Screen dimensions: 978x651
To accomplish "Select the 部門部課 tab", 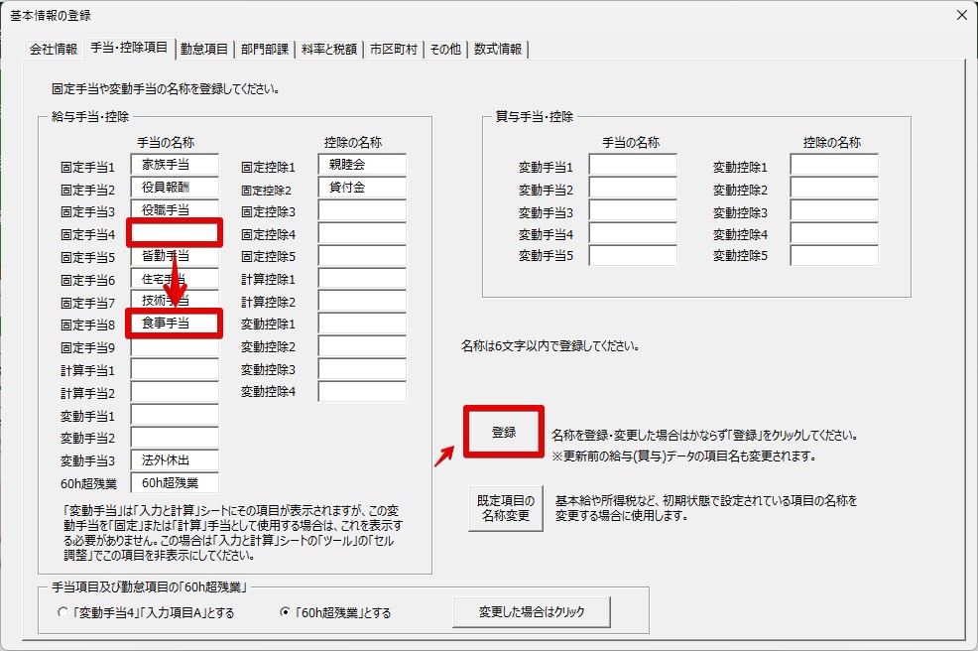I will pos(265,49).
